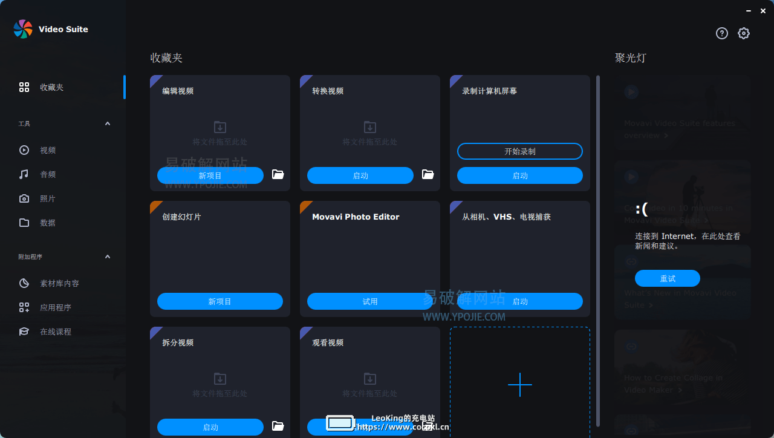Collapse the 工具 section chevron
774x438 pixels.
click(x=108, y=123)
